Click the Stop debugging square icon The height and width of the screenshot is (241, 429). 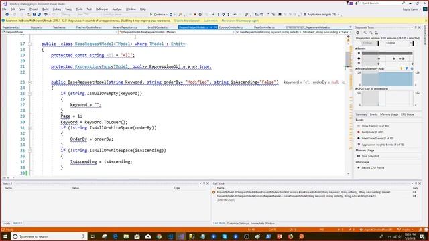coord(195,15)
